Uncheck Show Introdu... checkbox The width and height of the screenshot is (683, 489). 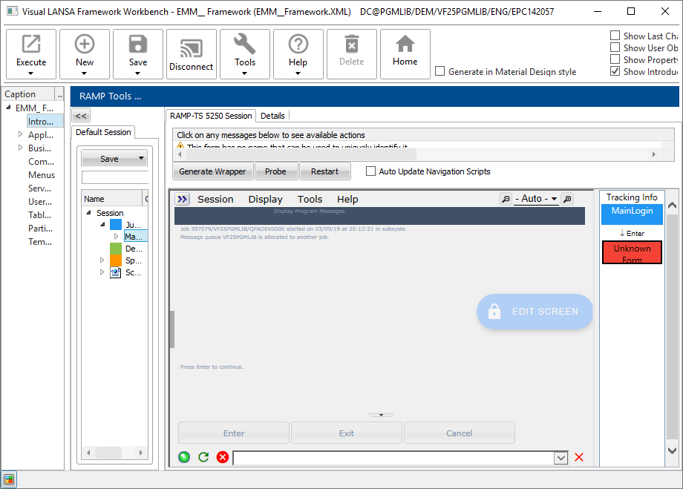pyautogui.click(x=615, y=71)
